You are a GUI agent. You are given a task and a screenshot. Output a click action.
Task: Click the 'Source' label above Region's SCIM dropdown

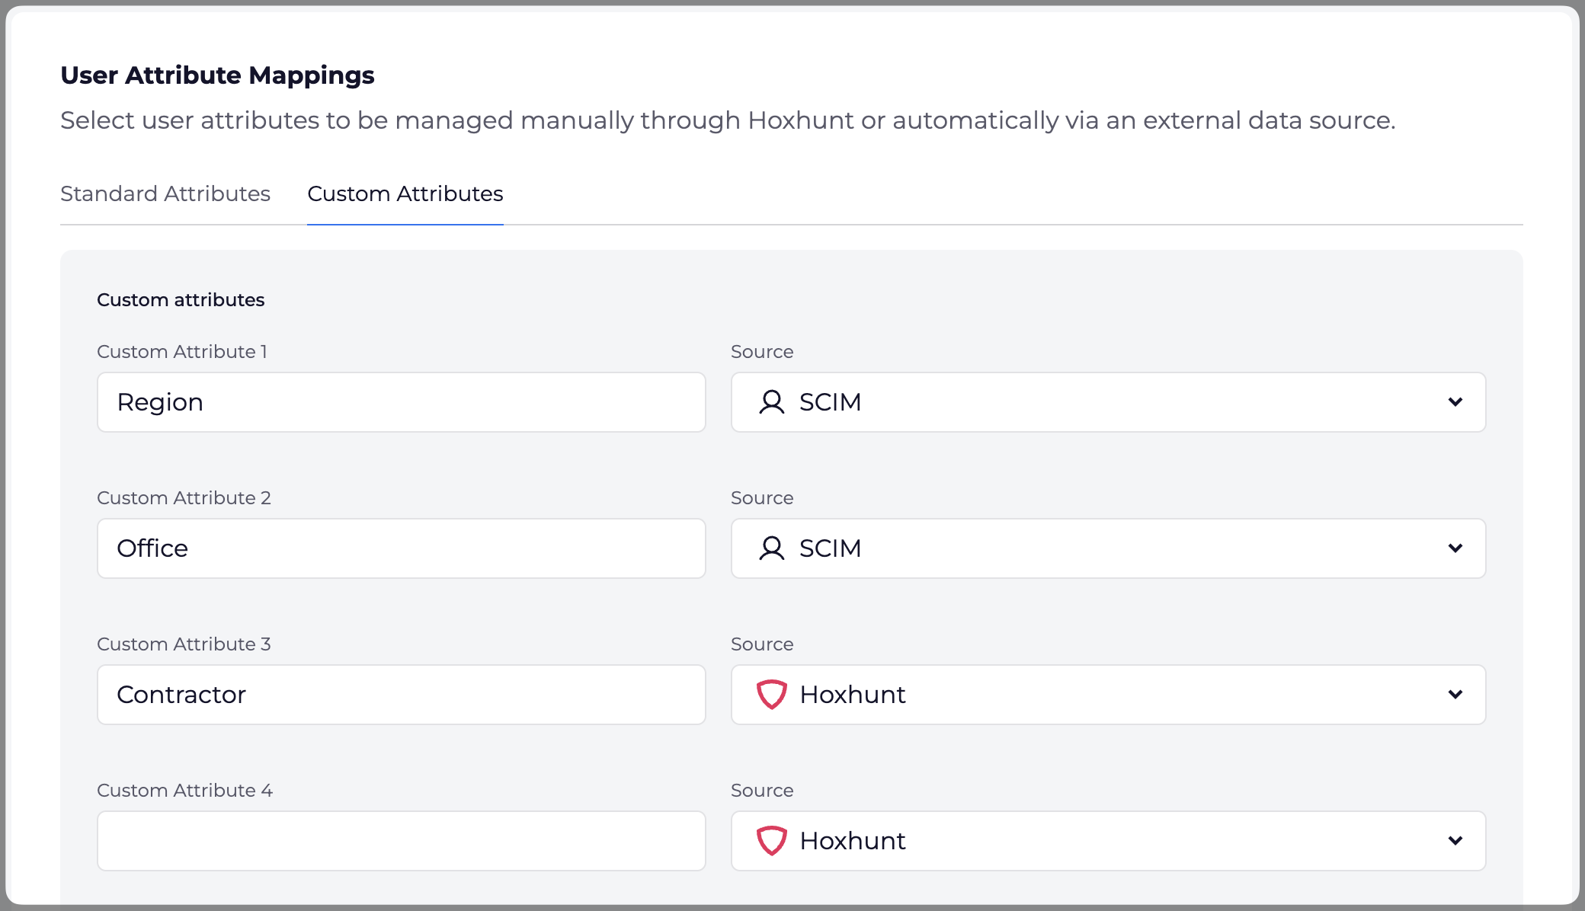click(762, 352)
